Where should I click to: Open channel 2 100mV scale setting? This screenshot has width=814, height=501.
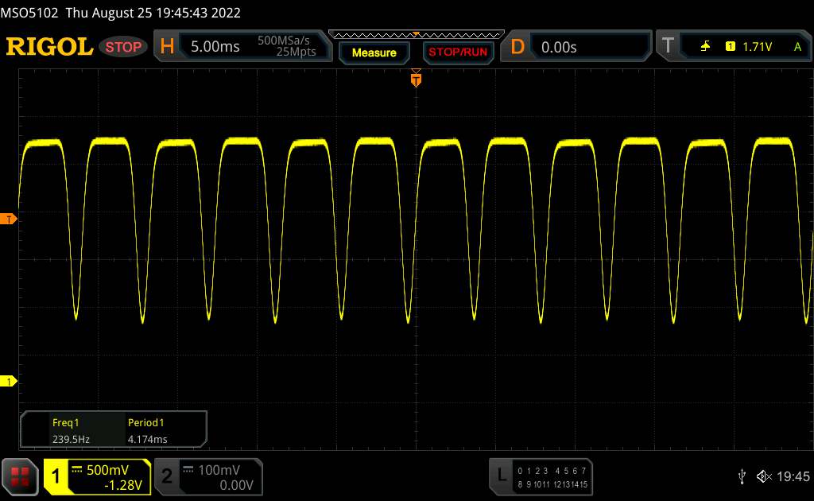[219, 470]
